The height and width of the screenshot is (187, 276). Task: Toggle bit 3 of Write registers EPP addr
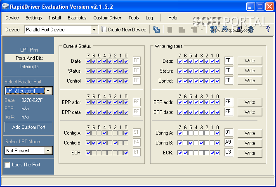point(201,102)
